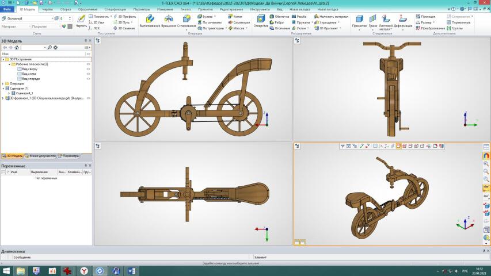Collapse the 3D Построения tree node
491x276 pixels.
[3, 59]
